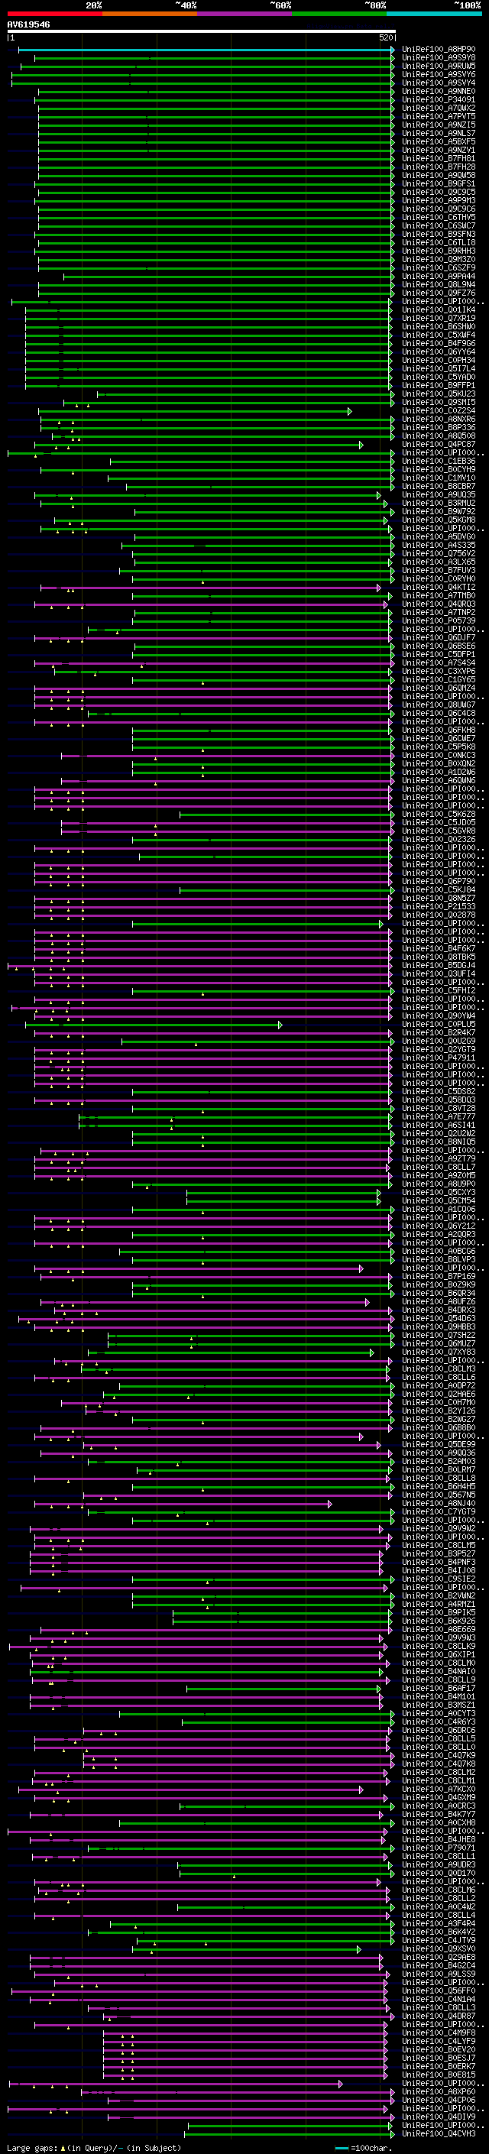Image resolution: width=489 pixels, height=2154 pixels.
Task: Select the UniRef100_Q4DIV9 label
Action: click(x=439, y=2117)
